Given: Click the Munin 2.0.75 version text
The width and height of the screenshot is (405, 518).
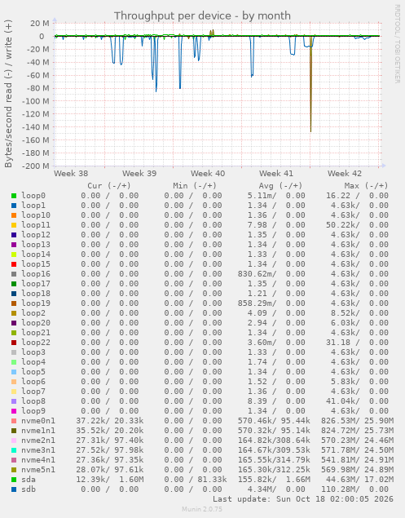Looking at the screenshot, I should tap(202, 509).
